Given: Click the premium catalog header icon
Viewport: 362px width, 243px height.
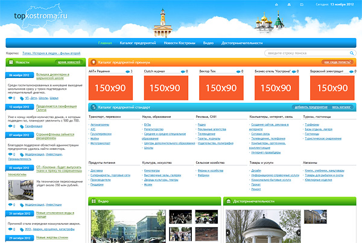Looking at the screenshot, I should point(93,62).
